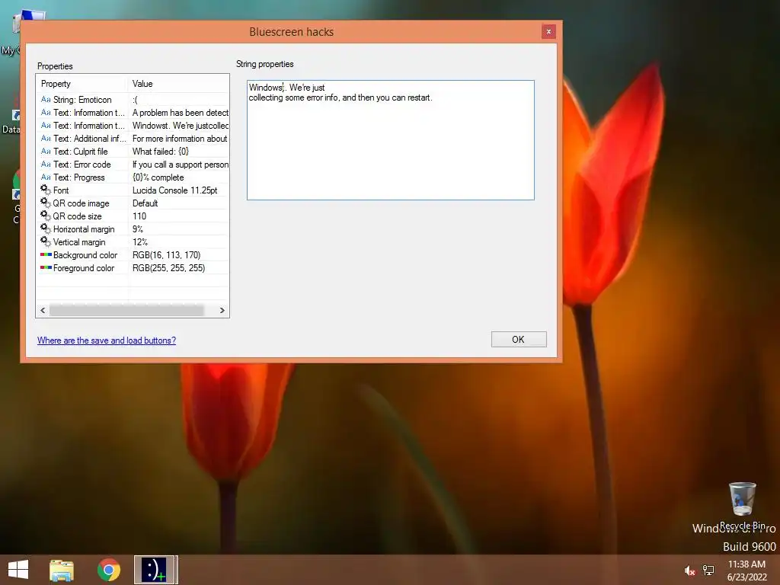Select the Horizontal margin row

[x=133, y=229]
